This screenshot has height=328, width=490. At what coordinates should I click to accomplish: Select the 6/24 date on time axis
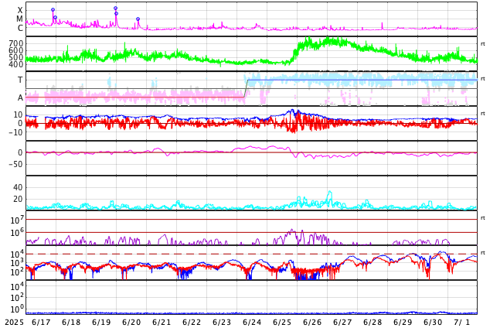coord(252,322)
